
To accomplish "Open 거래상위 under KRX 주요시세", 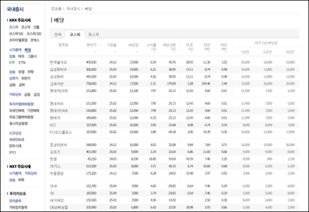I will click(x=15, y=95).
